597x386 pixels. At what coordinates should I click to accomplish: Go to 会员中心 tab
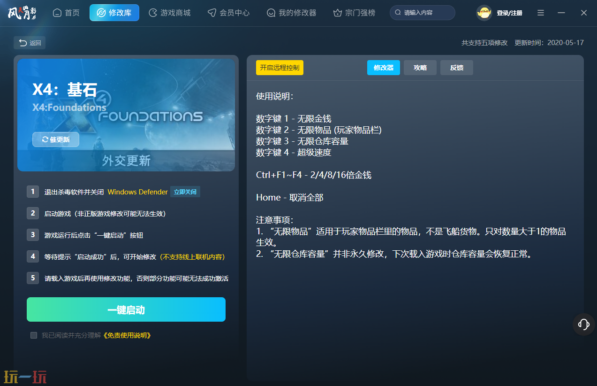229,13
